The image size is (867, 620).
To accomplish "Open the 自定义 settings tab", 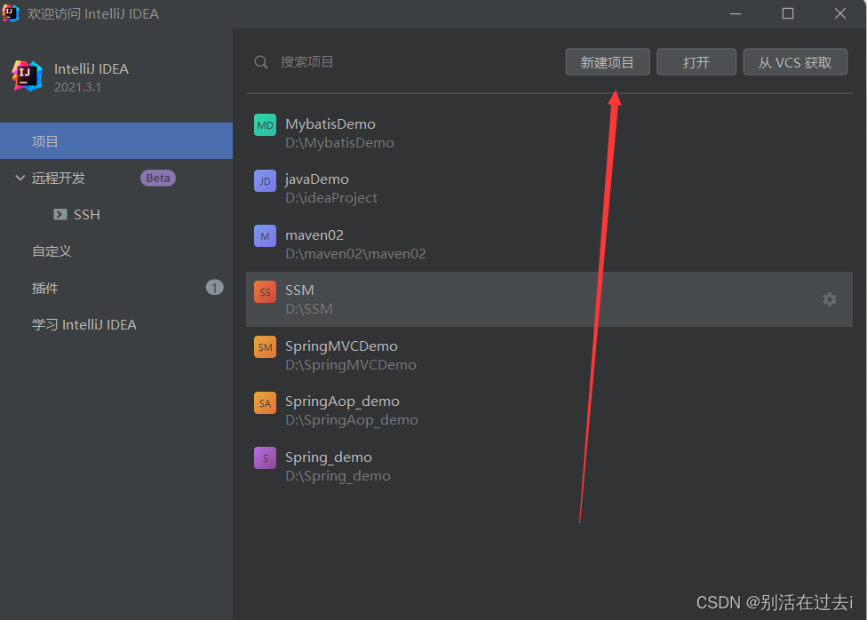I will point(52,251).
